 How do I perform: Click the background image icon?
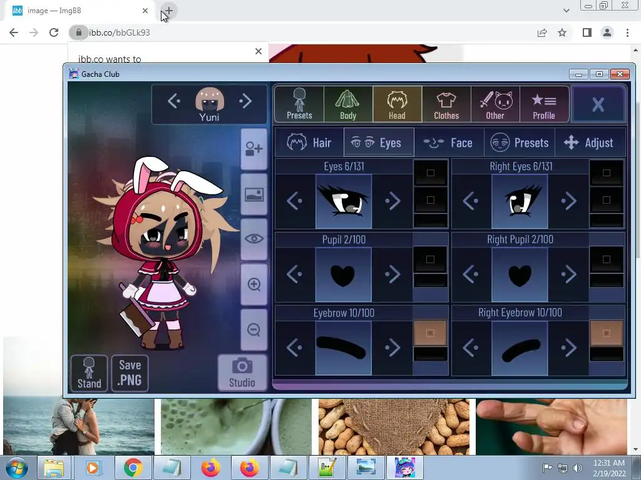pyautogui.click(x=254, y=194)
